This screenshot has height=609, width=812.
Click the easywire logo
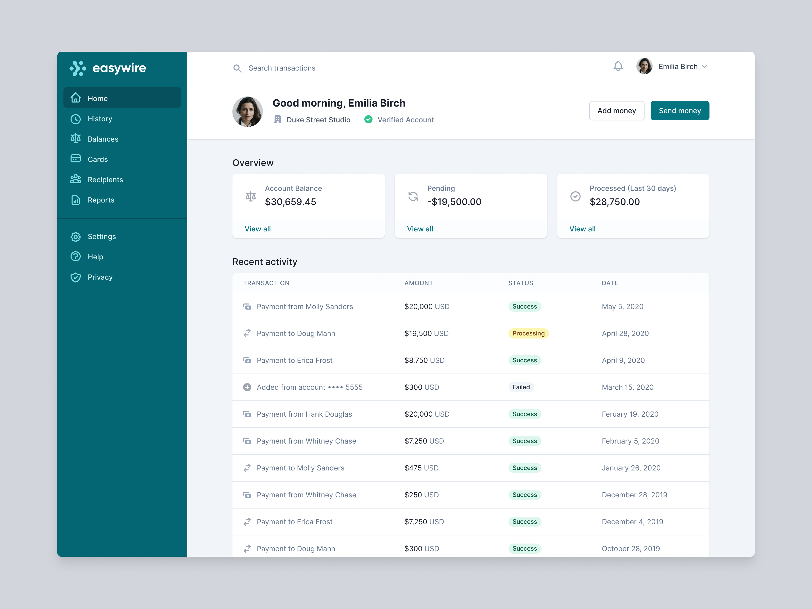point(108,68)
